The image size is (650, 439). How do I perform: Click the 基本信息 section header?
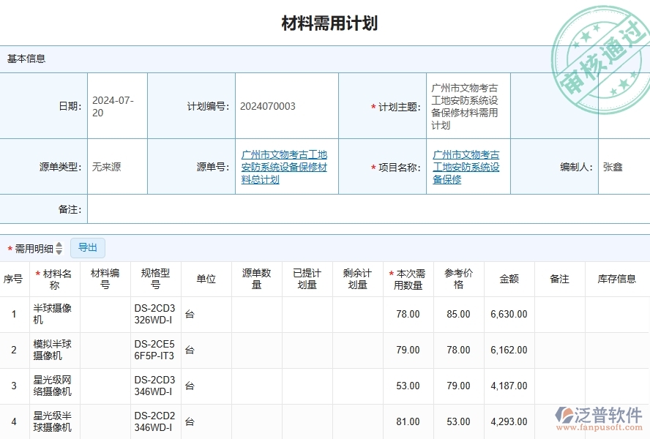[x=27, y=59]
